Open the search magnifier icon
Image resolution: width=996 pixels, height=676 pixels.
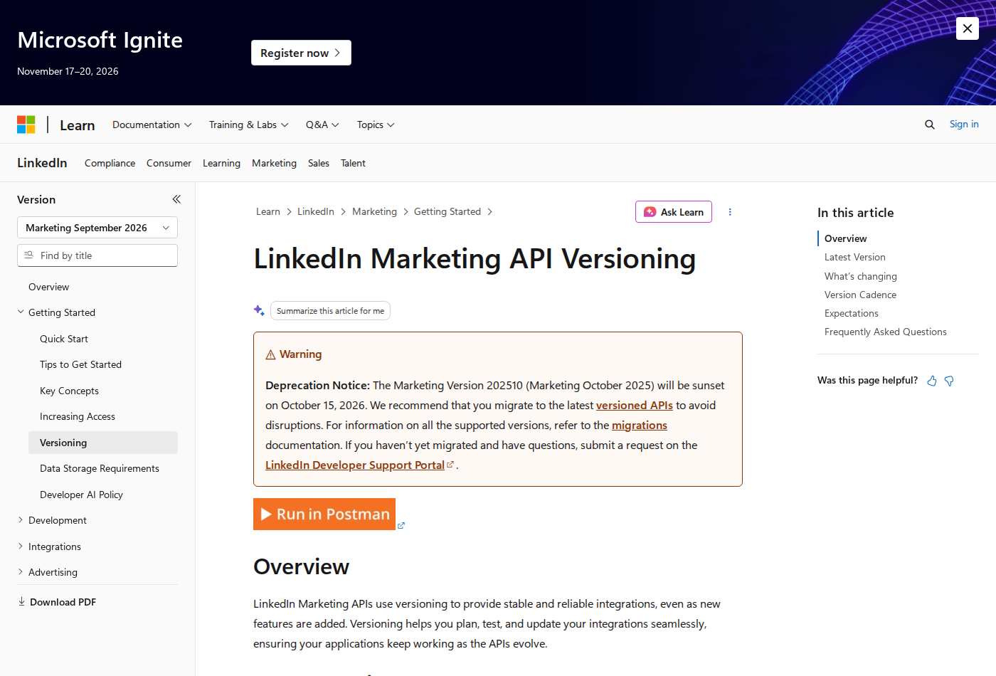pyautogui.click(x=930, y=125)
